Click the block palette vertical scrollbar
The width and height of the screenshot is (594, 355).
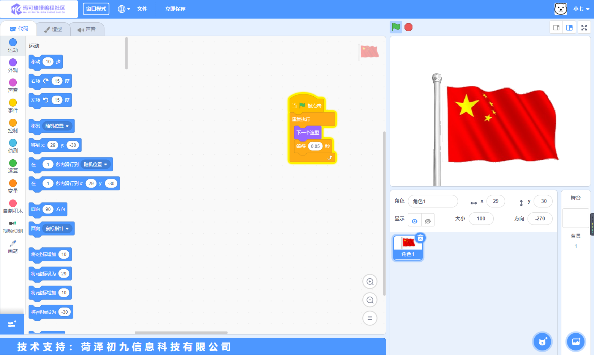click(126, 53)
